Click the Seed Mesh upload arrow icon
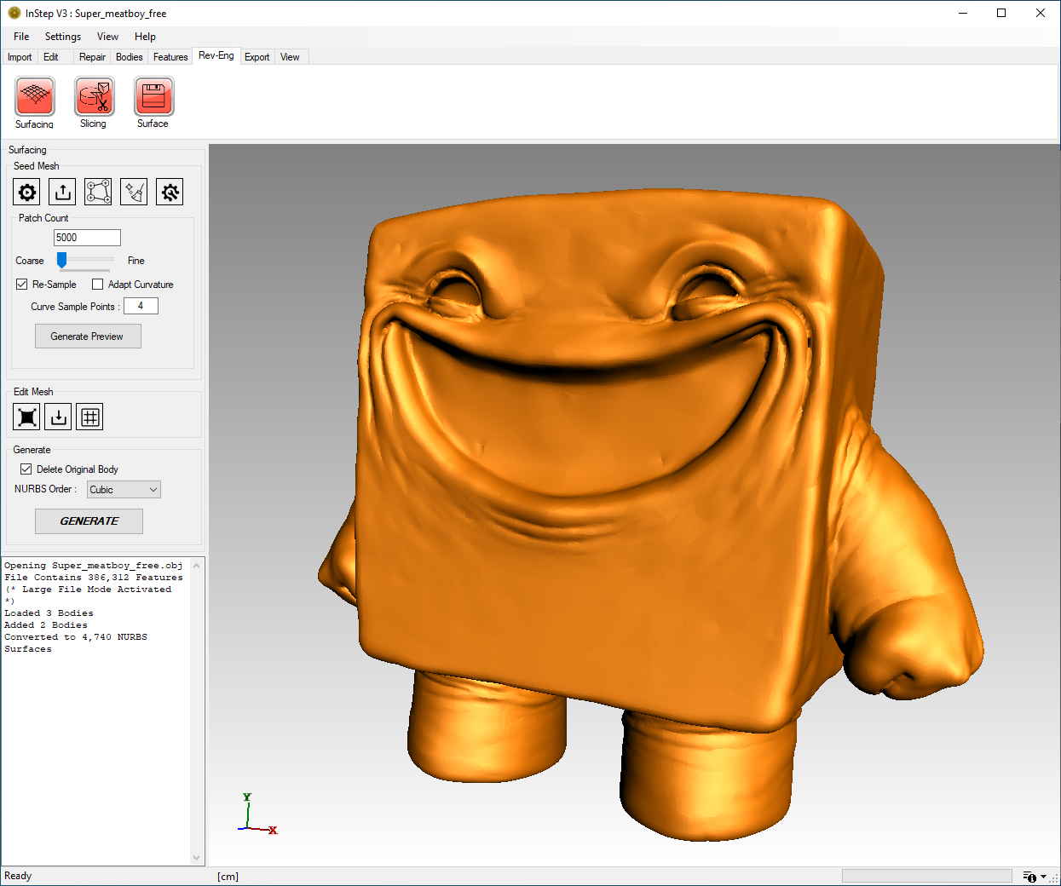The image size is (1061, 886). click(x=62, y=193)
